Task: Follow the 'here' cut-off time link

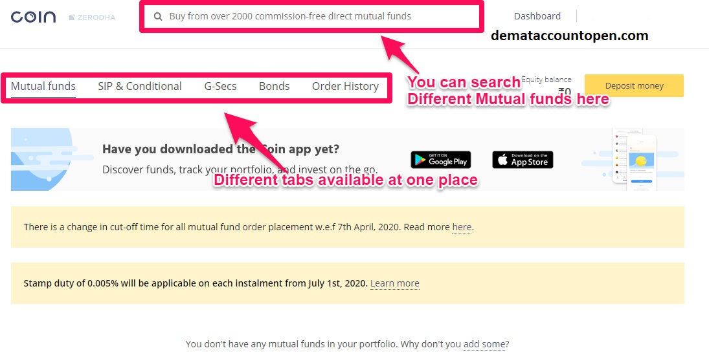Action: point(462,227)
